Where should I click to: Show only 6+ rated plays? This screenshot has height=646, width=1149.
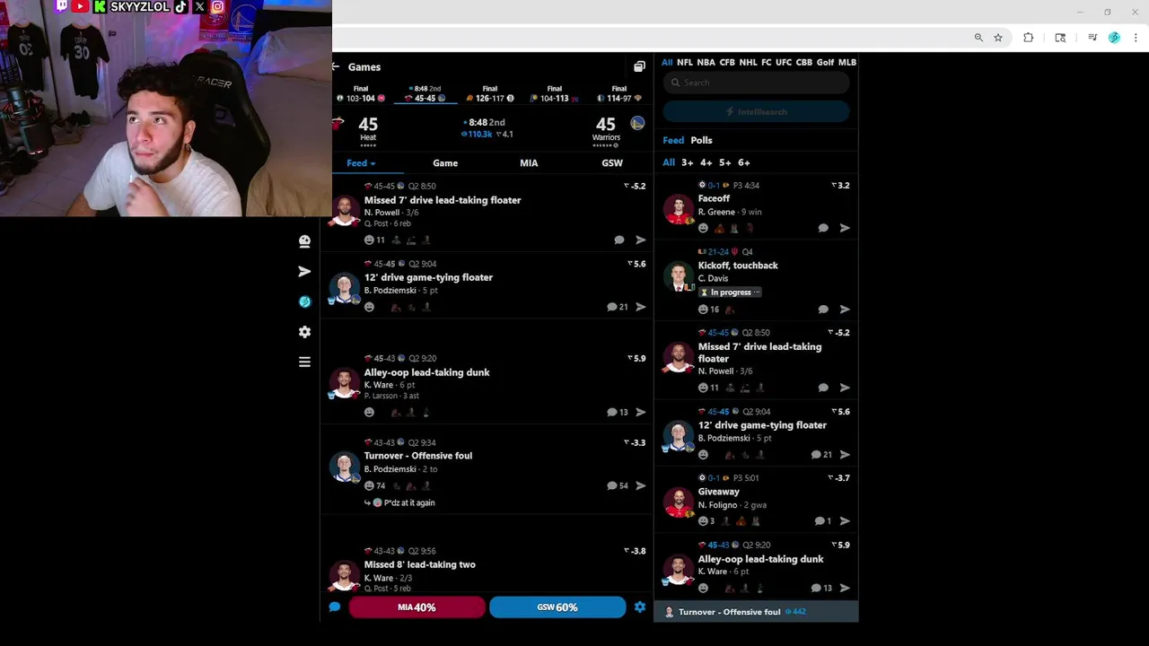[743, 163]
